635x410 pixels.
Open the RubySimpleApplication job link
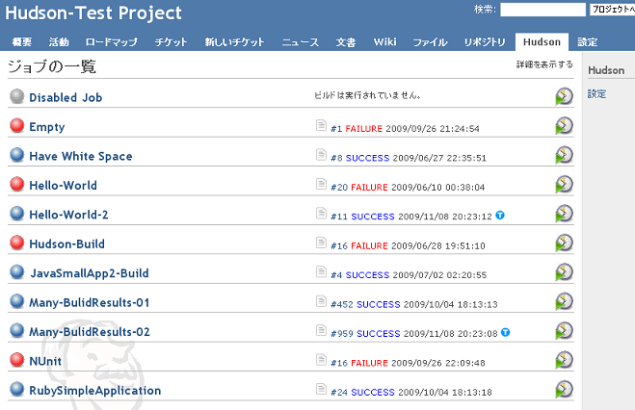tap(95, 391)
